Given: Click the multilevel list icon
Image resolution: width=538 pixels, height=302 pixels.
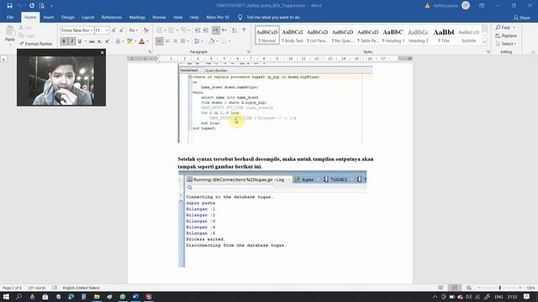Looking at the screenshot, I should 183,30.
